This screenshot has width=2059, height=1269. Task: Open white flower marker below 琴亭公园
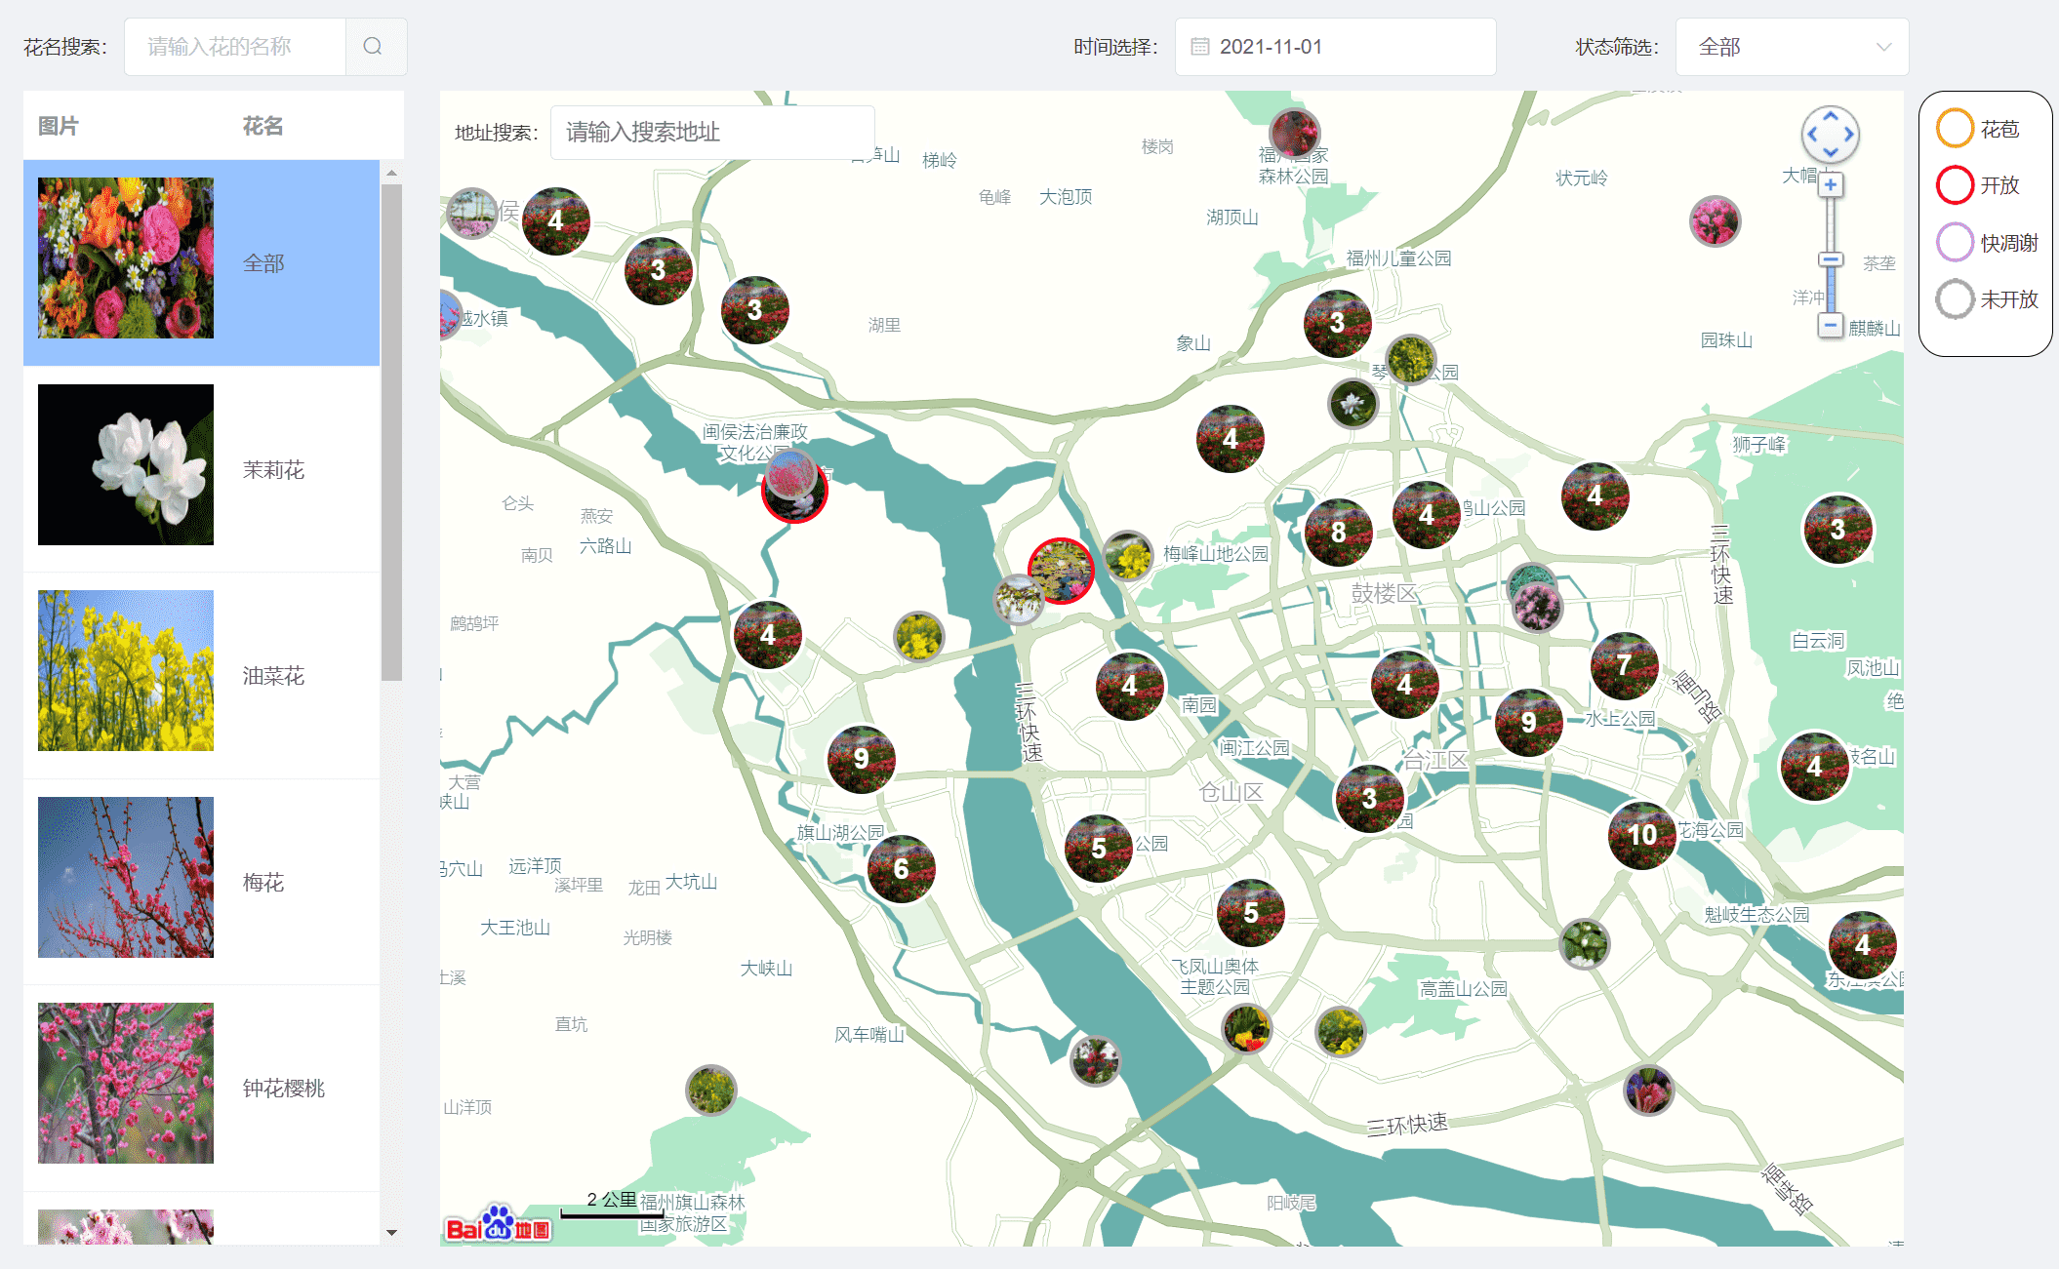(1353, 403)
